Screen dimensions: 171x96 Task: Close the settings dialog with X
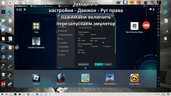tap(114, 19)
